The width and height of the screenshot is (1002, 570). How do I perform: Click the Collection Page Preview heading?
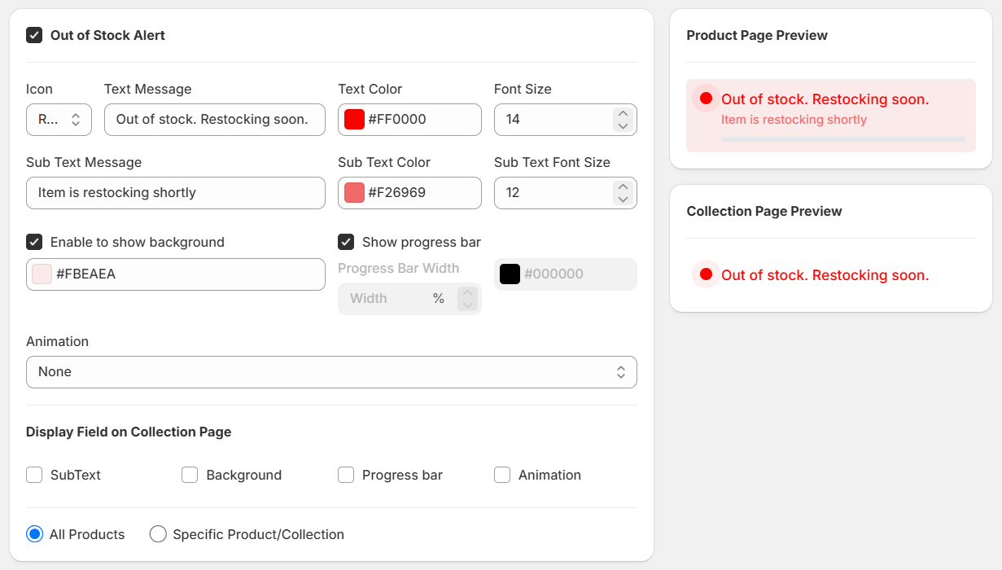pyautogui.click(x=764, y=211)
